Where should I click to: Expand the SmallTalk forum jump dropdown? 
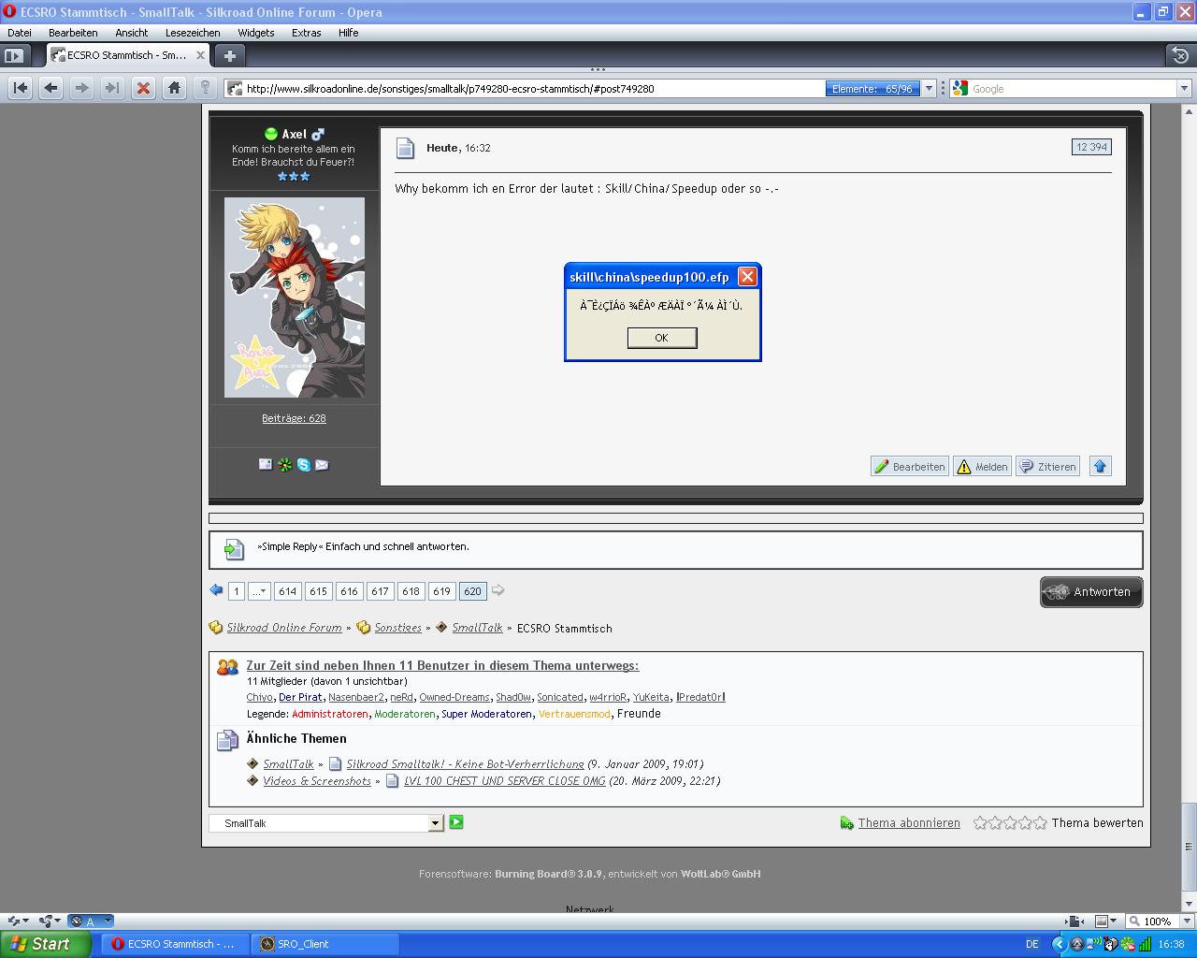tap(435, 823)
